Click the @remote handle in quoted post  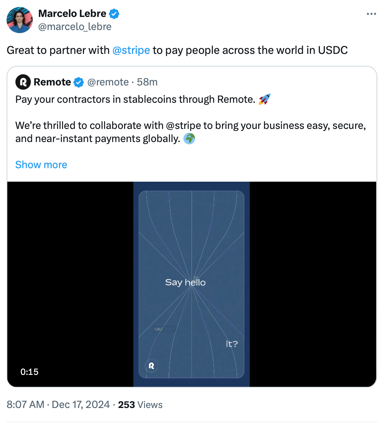[108, 82]
